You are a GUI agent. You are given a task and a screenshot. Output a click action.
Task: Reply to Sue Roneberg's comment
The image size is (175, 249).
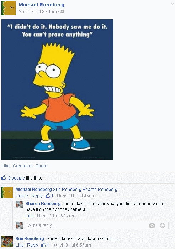coord(33,245)
